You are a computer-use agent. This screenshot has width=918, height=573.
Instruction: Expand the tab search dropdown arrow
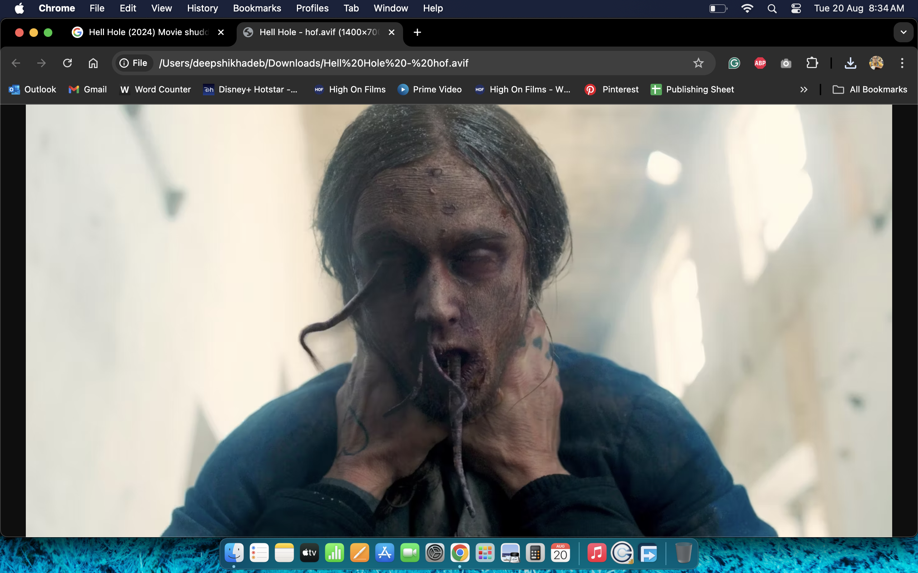pos(903,32)
